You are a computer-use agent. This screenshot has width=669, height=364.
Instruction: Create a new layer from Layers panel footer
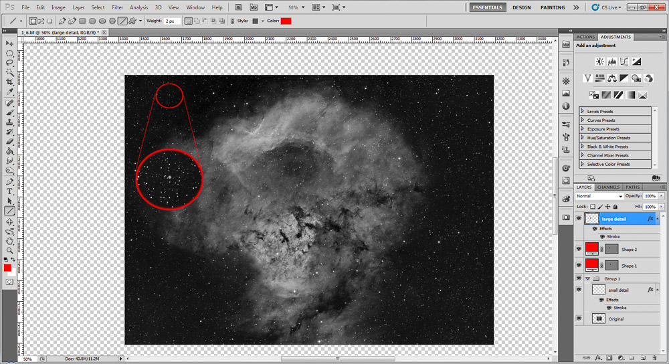point(643,357)
